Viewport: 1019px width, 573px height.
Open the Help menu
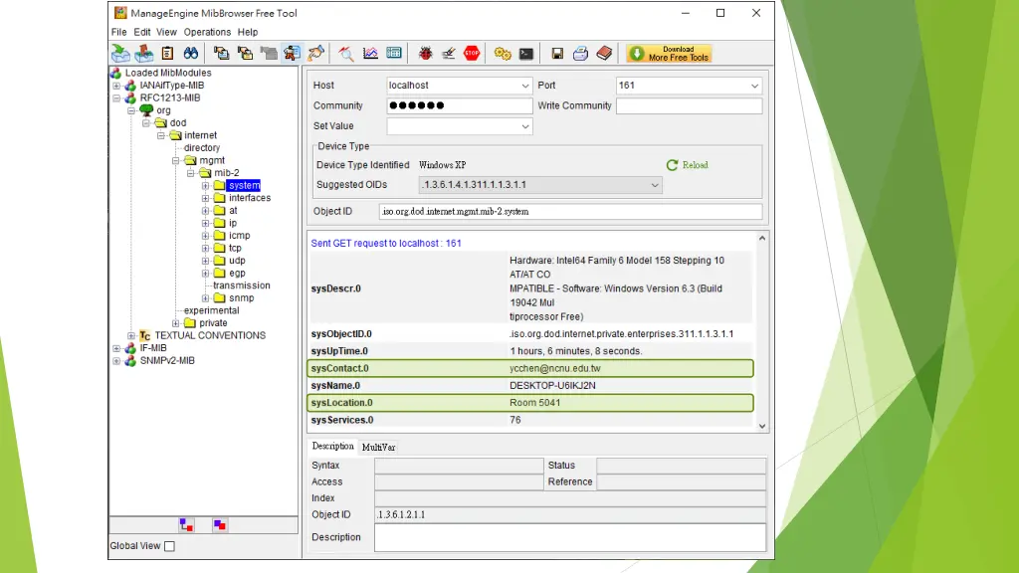[248, 32]
